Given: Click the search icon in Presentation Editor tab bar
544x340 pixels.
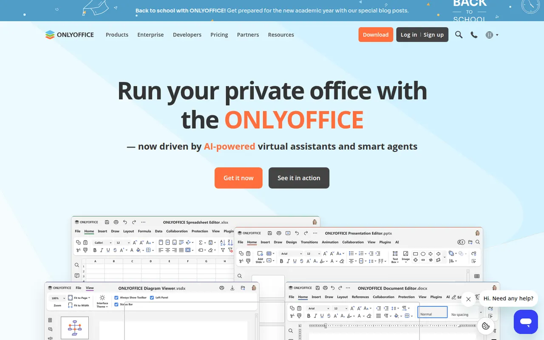Looking at the screenshot, I should (478, 242).
